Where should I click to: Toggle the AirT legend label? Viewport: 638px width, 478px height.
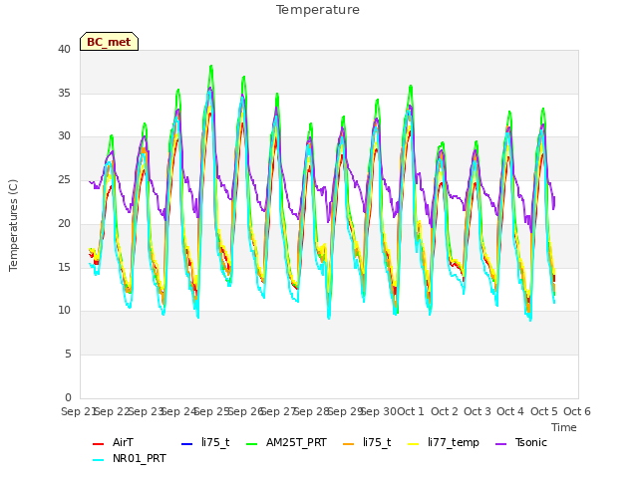pos(123,442)
